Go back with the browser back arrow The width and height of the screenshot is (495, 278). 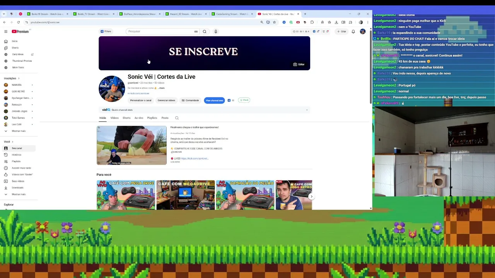tap(4, 22)
